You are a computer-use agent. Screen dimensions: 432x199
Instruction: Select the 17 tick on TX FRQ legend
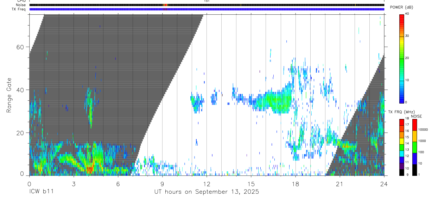(x=407, y=125)
